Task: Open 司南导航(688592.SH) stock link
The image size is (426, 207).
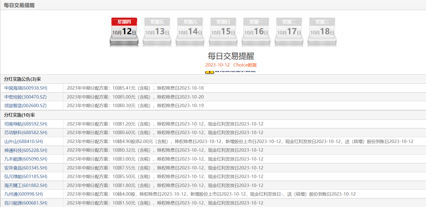Action: [x=26, y=124]
